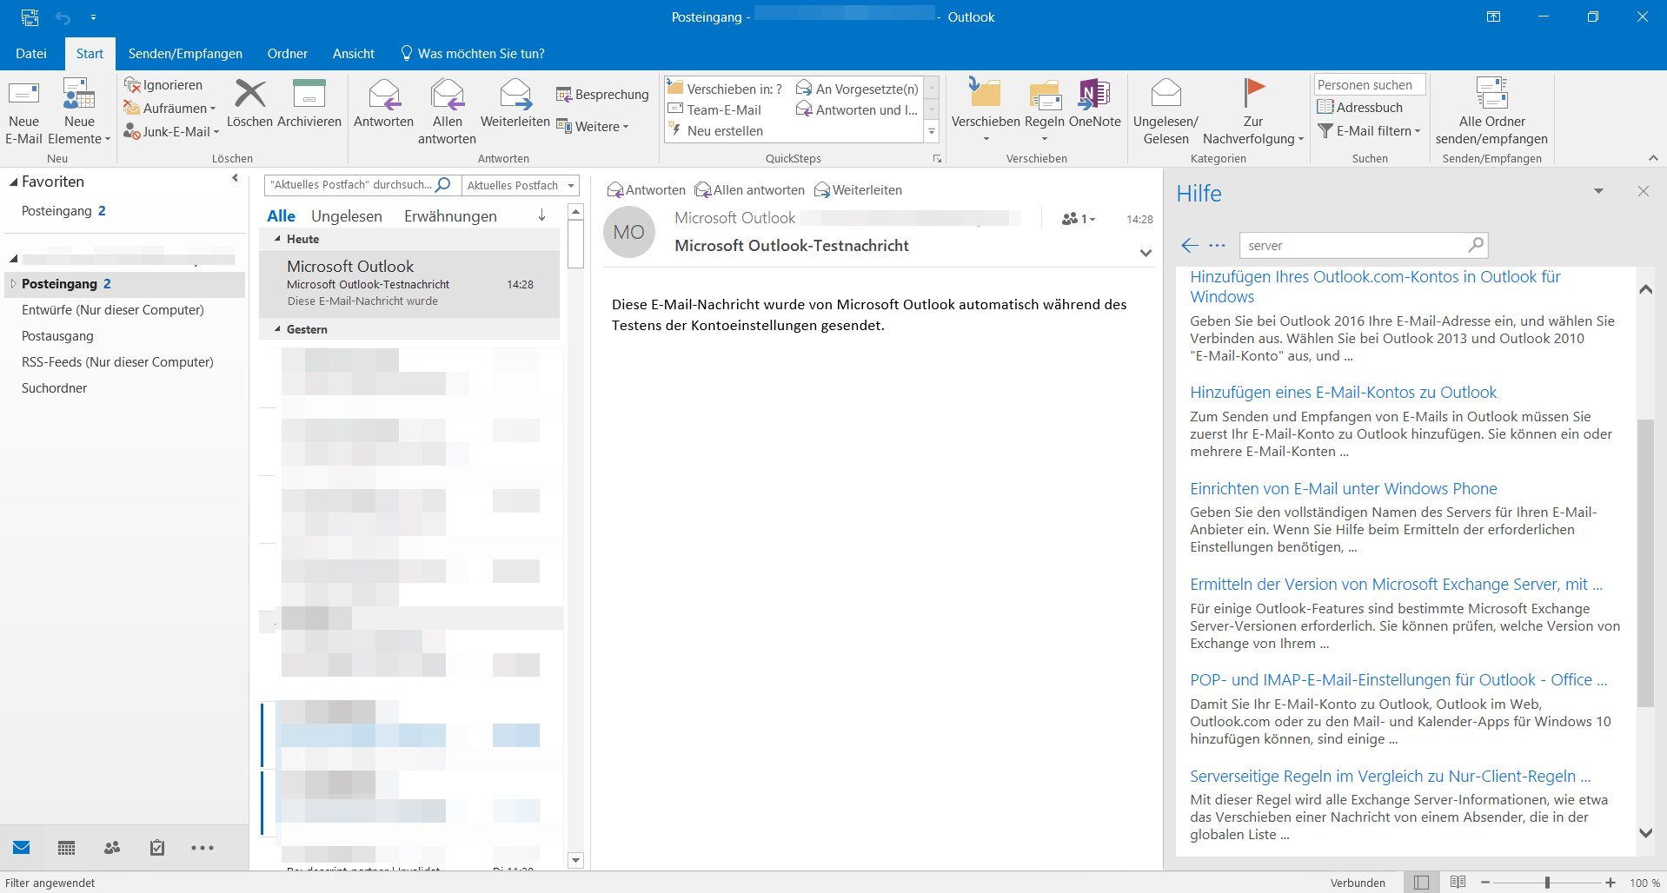Viewport: 1667px width, 893px height.
Task: Delete message with Löschen icon
Action: pos(249,104)
